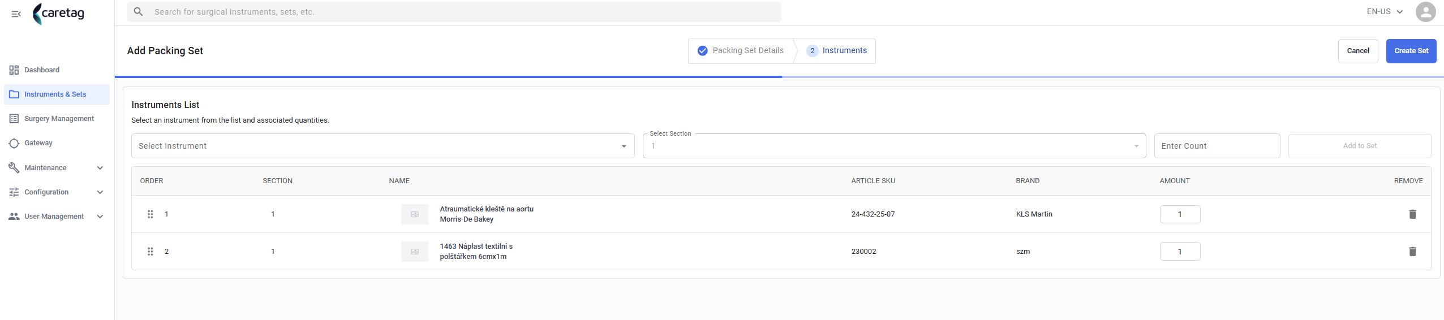Open the Select Instrument dropdown
Screen dimensions: 1444x320
coord(383,146)
